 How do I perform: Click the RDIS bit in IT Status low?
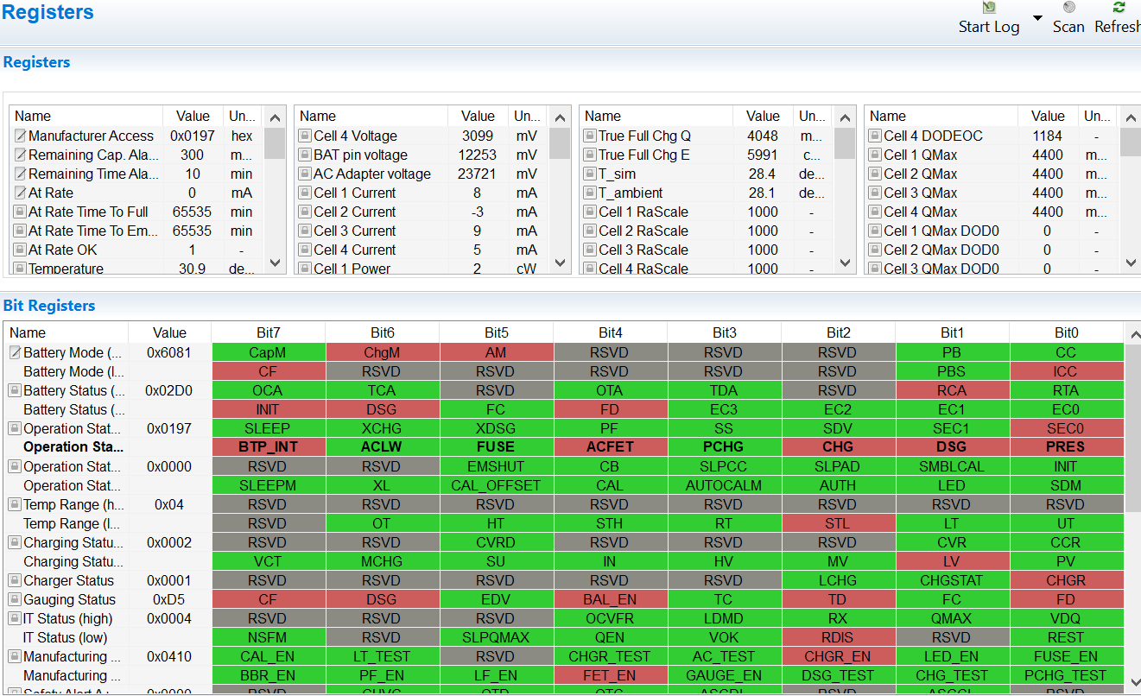point(839,637)
